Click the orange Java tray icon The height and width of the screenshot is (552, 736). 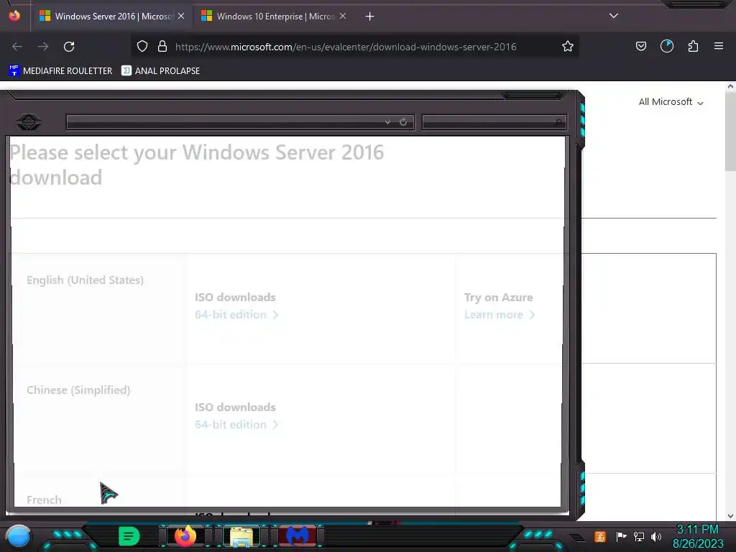[x=600, y=536]
